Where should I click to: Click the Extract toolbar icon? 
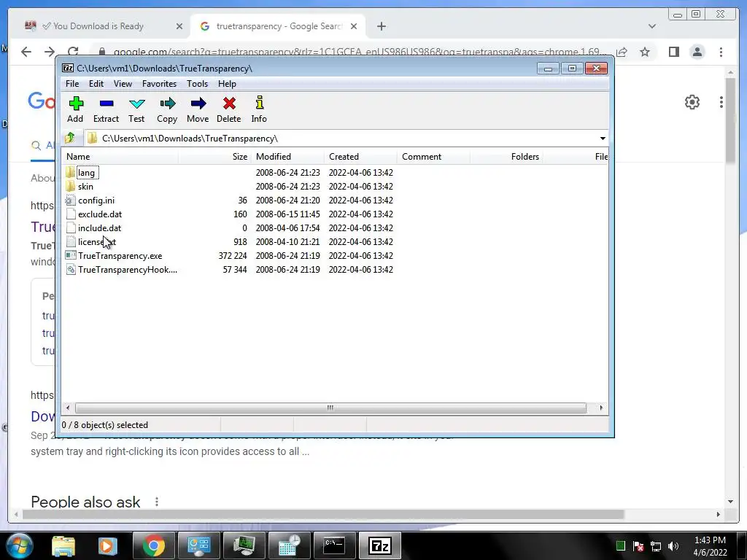107,109
